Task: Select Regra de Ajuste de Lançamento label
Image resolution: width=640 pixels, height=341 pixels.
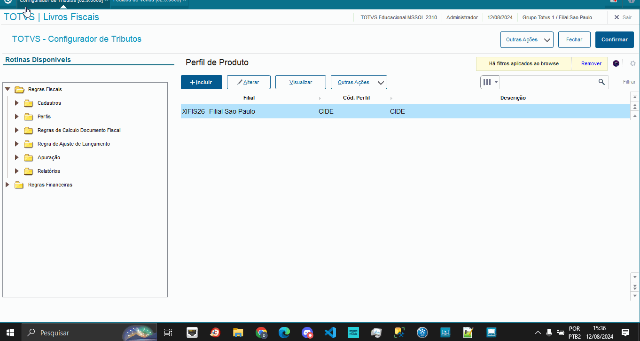Action: click(x=74, y=144)
